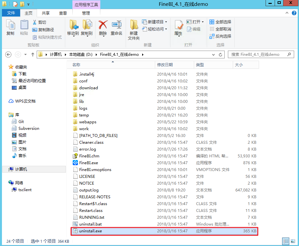The width and height of the screenshot is (299, 246).
Task: Open recent locations dropdown arrow
Action: [25, 55]
